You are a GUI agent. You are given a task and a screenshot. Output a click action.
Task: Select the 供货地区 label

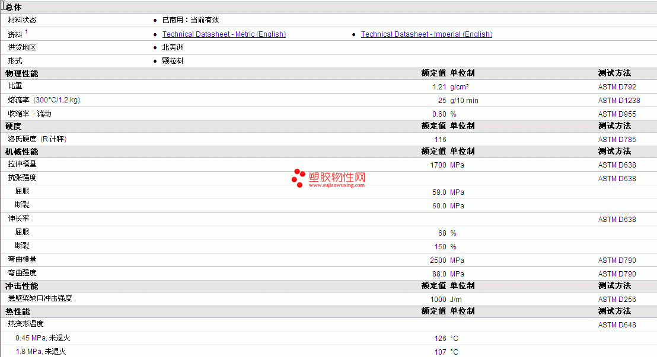22,47
